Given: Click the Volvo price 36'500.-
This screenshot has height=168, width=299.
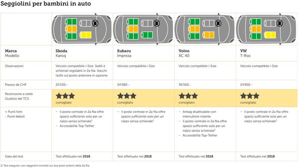Looking at the screenshot, I should [185, 85].
